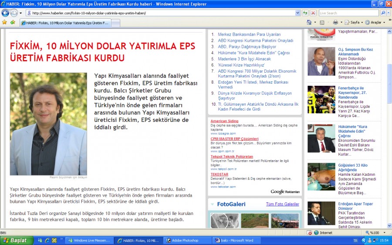Open 'Erdoğan Yeni Tl İstedi' headline
The image size is (392, 245).
pos(253,84)
